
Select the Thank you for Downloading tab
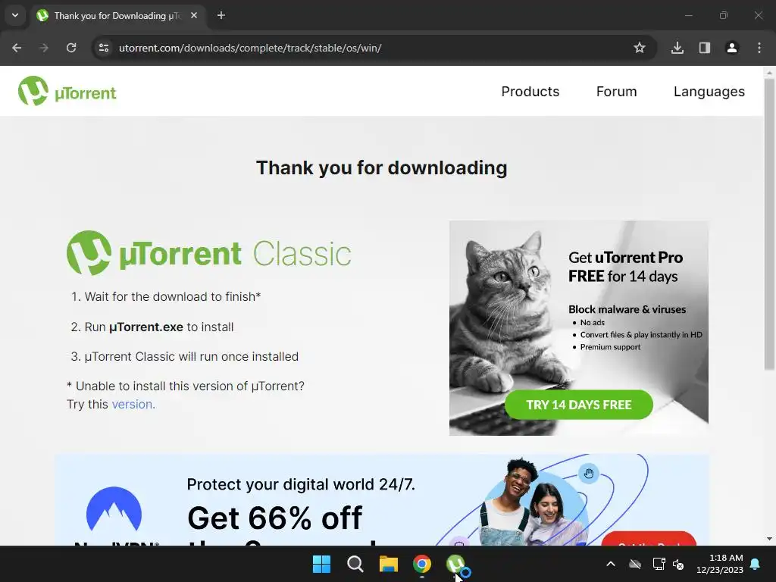(117, 15)
